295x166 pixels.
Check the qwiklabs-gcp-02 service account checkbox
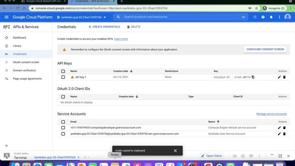pyautogui.click(x=63, y=134)
